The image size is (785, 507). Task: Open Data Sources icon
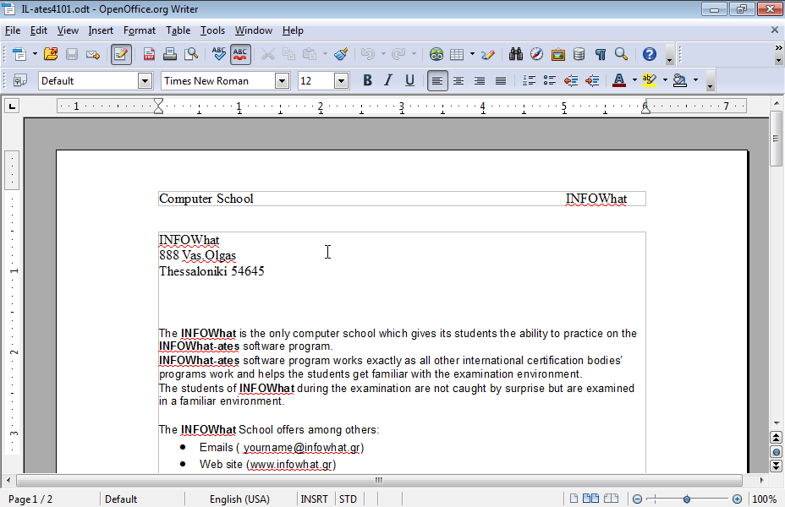click(x=579, y=54)
